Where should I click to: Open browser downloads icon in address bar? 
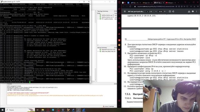tap(194, 6)
